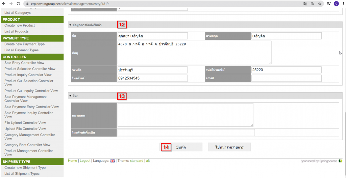
Task: Reload the page with the refresh icon
Action: pyautogui.click(x=18, y=3)
